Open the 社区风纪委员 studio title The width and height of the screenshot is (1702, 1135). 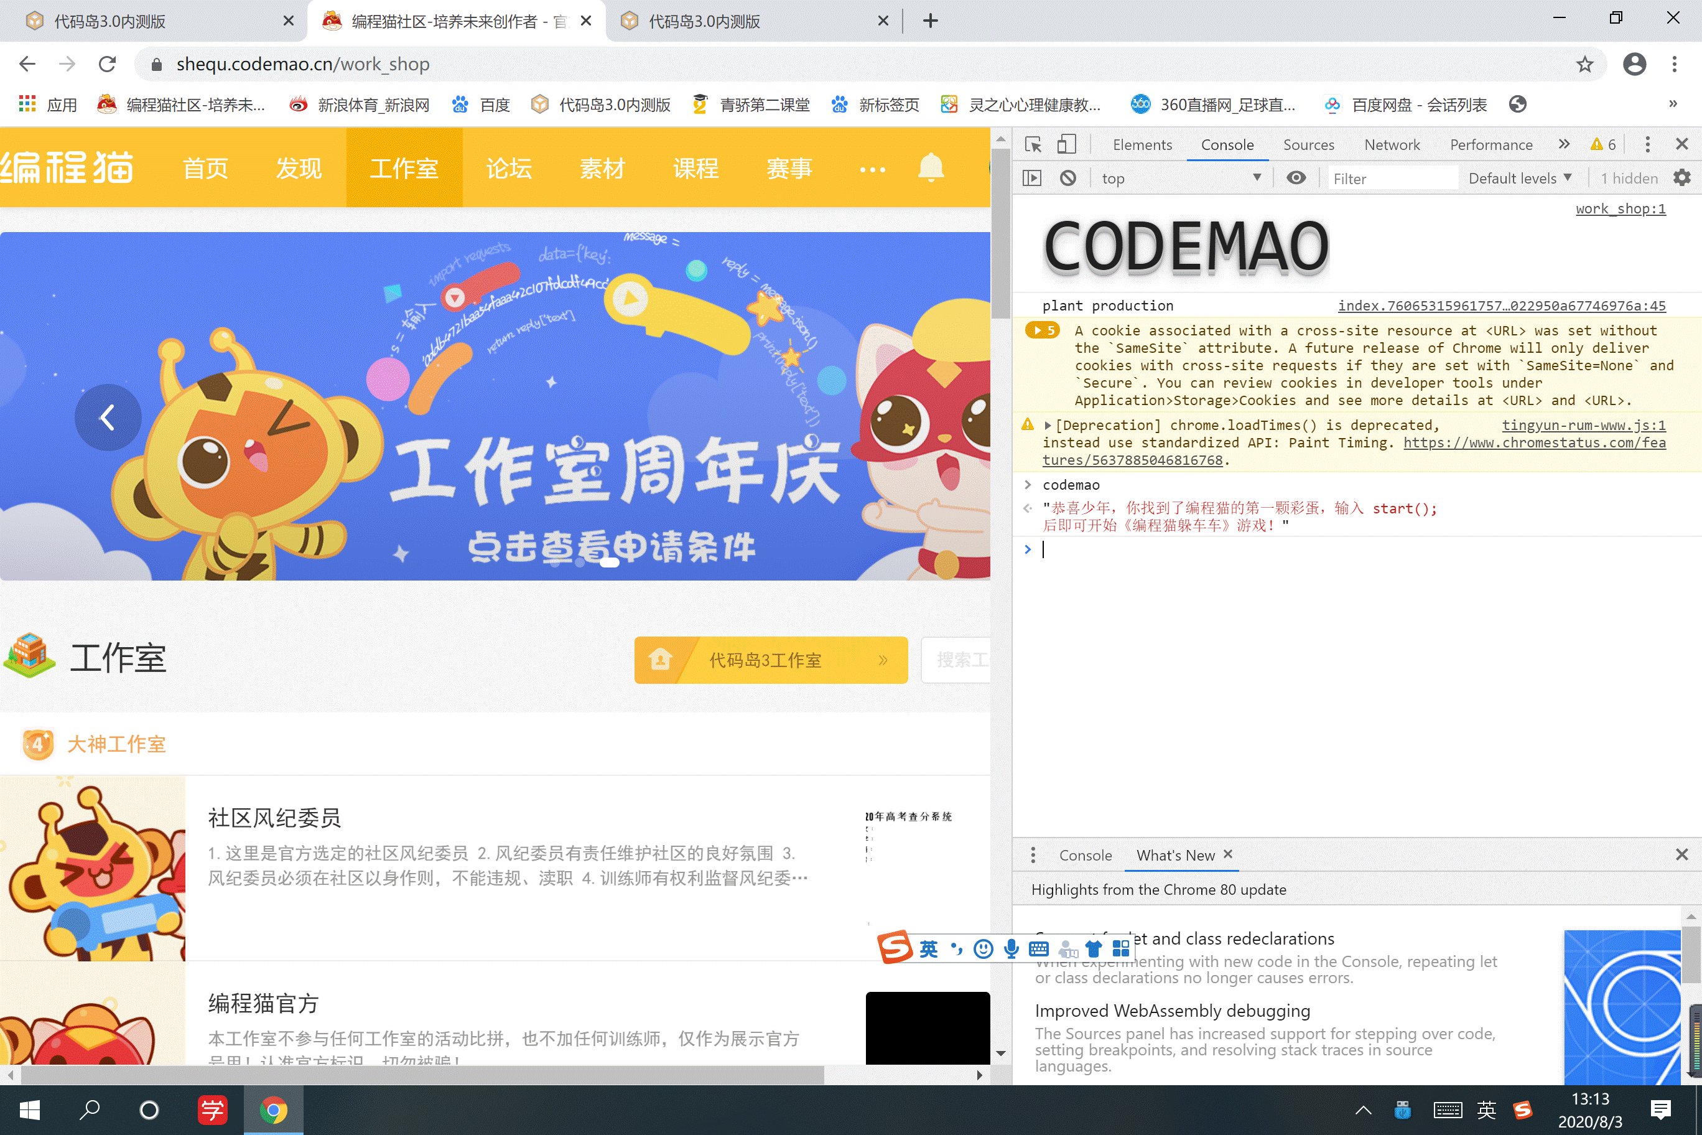(274, 818)
